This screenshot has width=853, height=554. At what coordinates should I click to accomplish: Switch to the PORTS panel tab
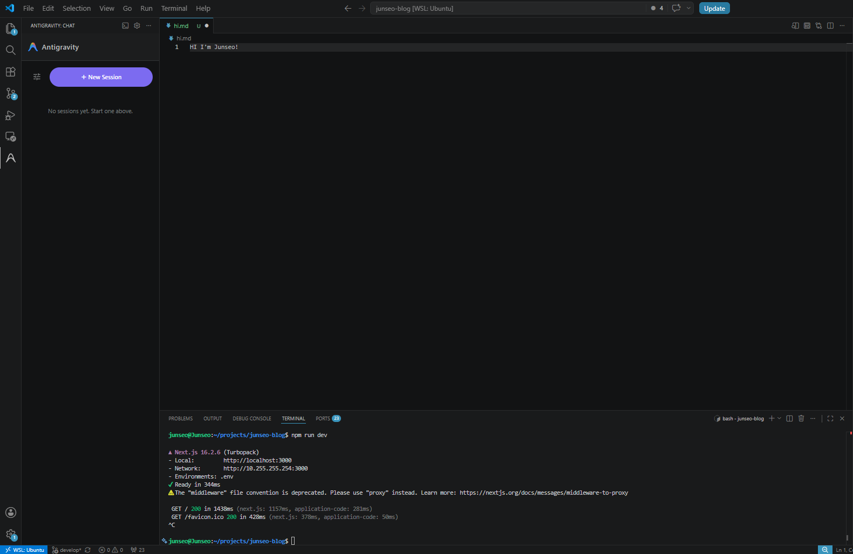(328, 418)
